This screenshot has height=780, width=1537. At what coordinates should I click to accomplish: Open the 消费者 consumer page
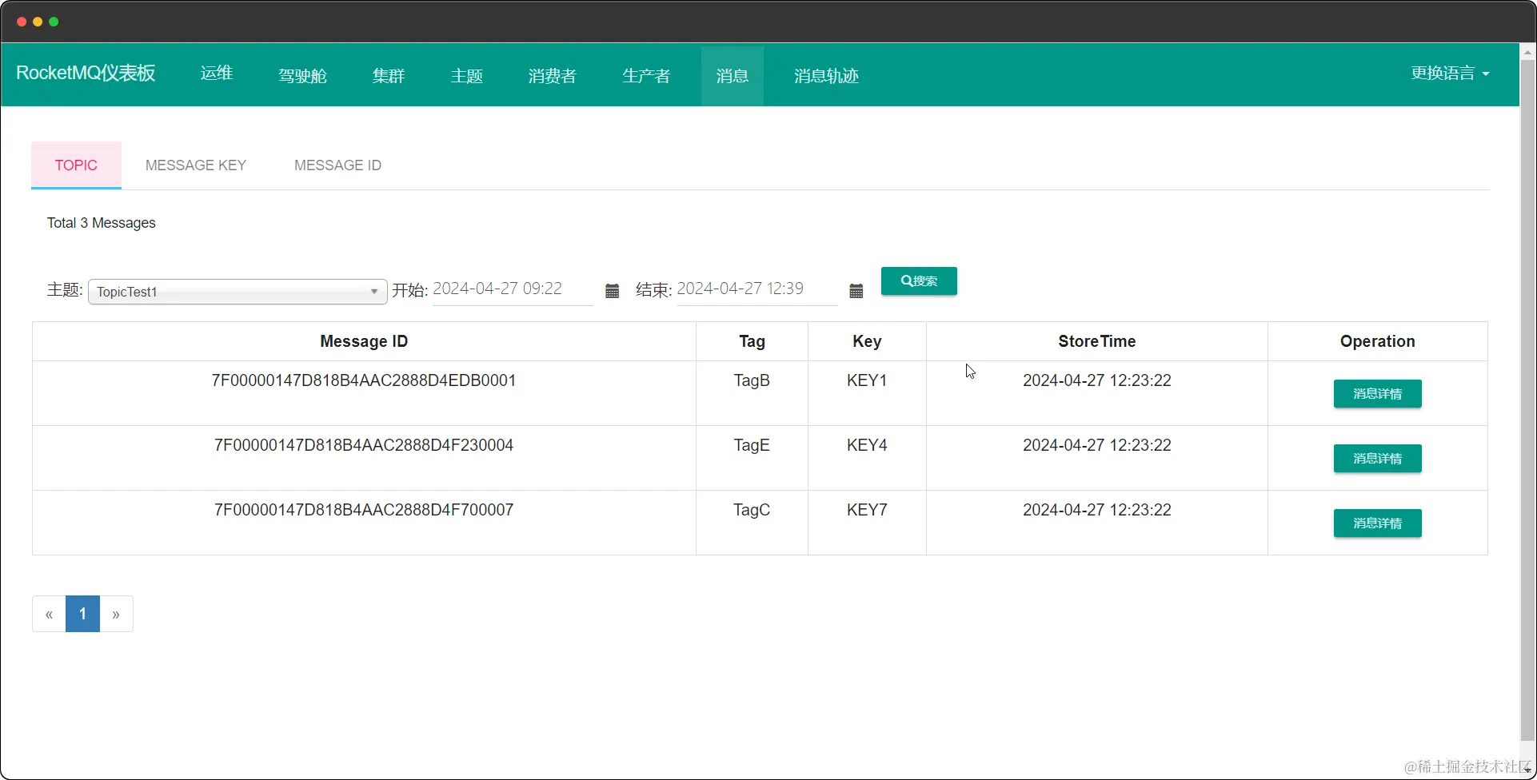(x=553, y=76)
